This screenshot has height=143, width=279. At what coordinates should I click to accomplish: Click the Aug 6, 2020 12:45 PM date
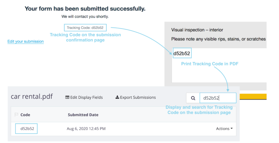[x=86, y=128]
